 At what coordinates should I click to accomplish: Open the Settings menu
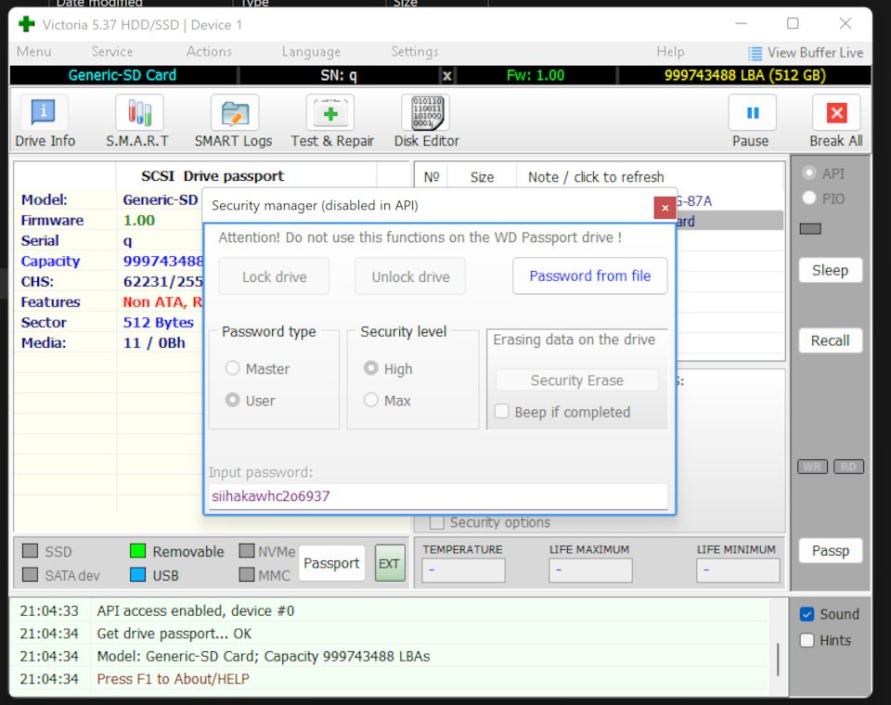[415, 52]
